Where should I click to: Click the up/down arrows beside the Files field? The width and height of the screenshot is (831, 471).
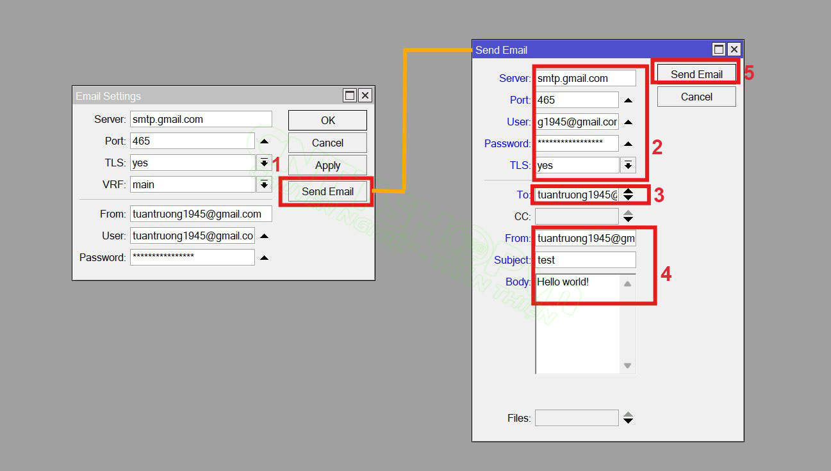pyautogui.click(x=628, y=418)
